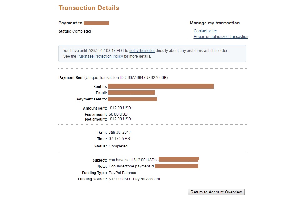This screenshot has height=201, width=305.
Task: Click the redacted Payment sent to value
Action: click(x=132, y=99)
